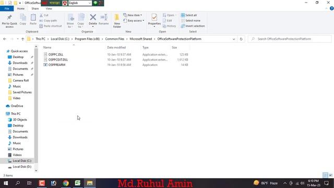The width and height of the screenshot is (334, 188).
Task: Open the File tab
Action: 7,8
